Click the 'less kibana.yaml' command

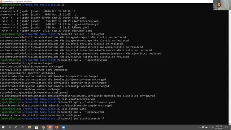74,109
